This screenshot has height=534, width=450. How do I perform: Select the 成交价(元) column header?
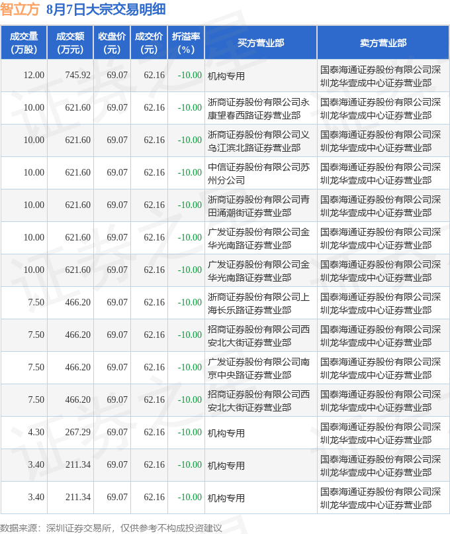149,43
